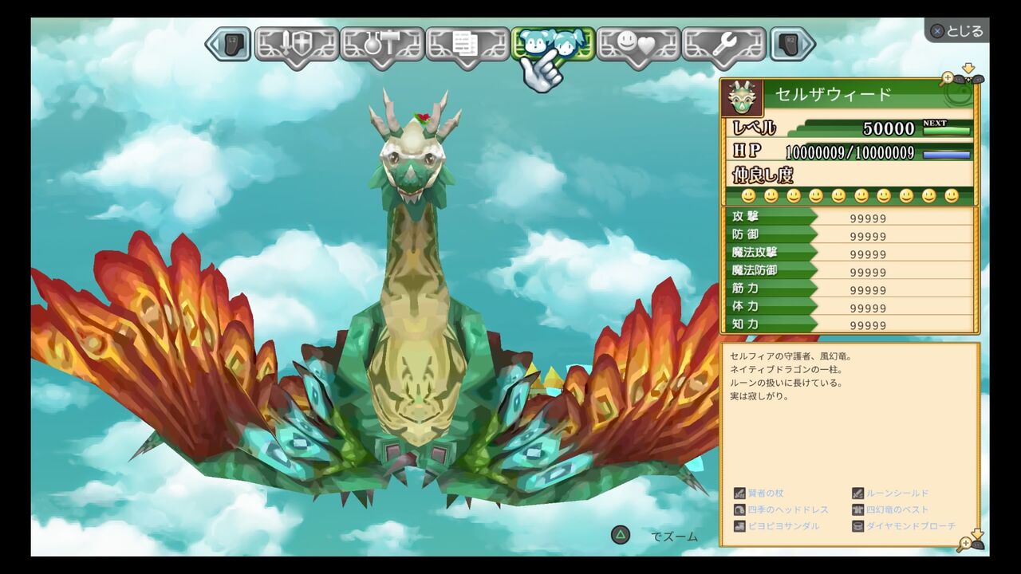Viewport: 1021px width, 574px height.
Task: Click the first friendship smiley face
Action: point(748,195)
